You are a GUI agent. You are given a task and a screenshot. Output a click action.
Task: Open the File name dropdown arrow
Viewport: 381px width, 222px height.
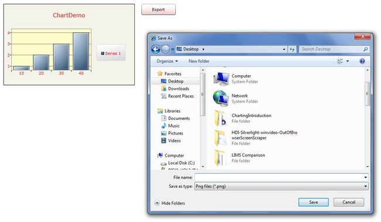(365, 177)
